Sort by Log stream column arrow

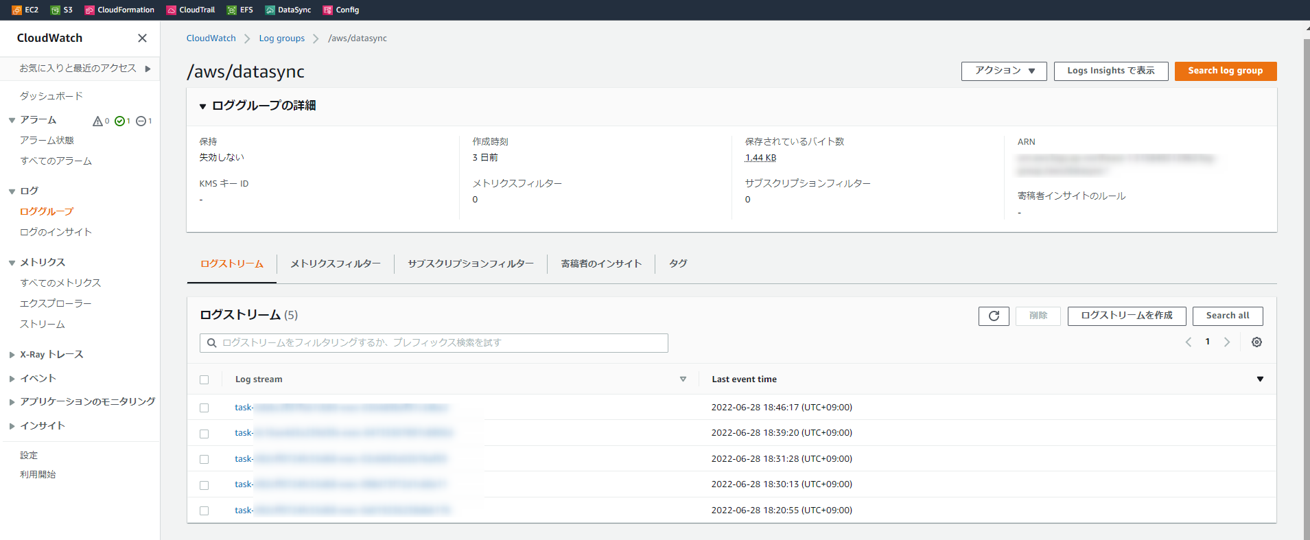683,379
